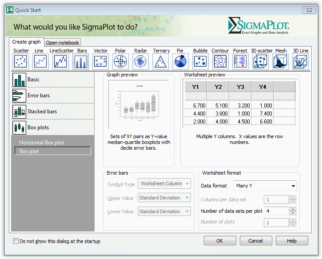Screen dimensions: 322x259
Task: Switch to the Create graph tab
Action: [26, 42]
